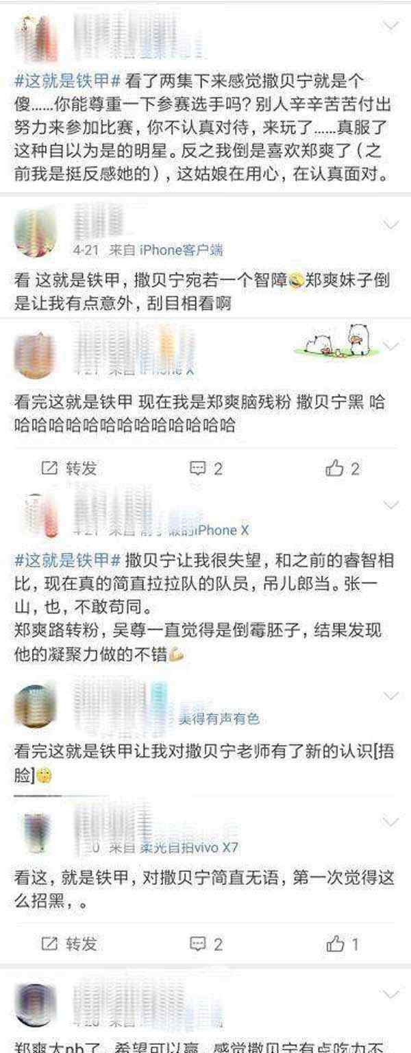Expand options chevron on 撒贝宁让我很失望 post
The height and width of the screenshot is (1053, 411).
point(391,506)
